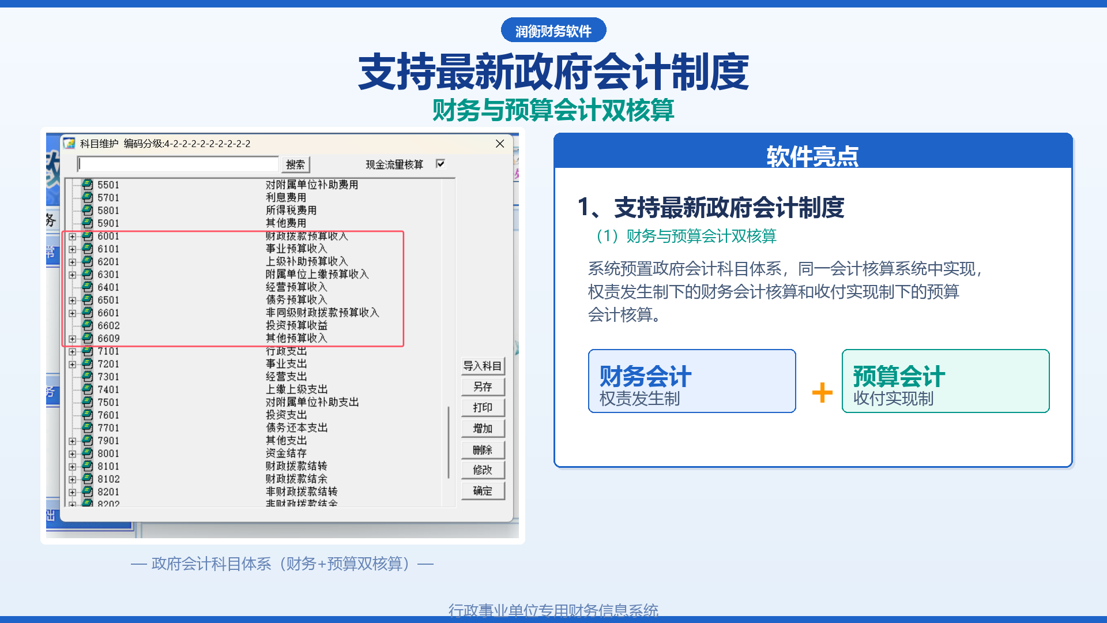
Task: Click the 打印 button
Action: [483, 407]
